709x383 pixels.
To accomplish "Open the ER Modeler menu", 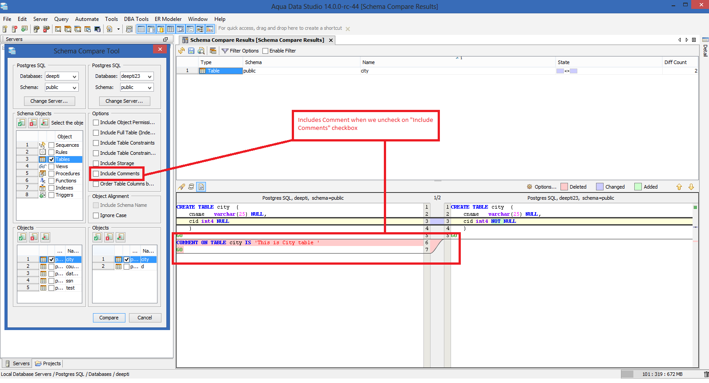I will click(x=168, y=19).
